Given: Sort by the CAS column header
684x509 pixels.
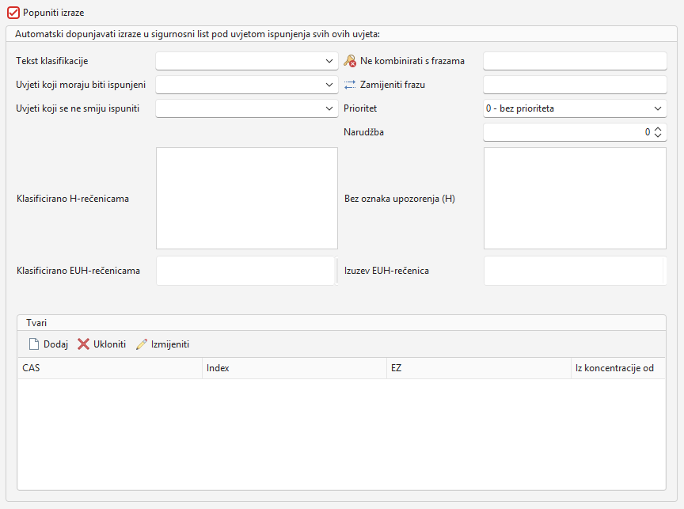Looking at the screenshot, I should [x=110, y=368].
